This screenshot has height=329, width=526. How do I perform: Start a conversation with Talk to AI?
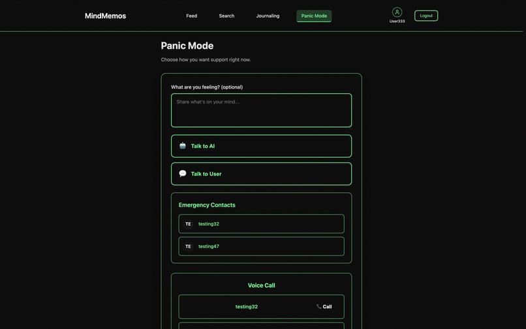pyautogui.click(x=261, y=146)
